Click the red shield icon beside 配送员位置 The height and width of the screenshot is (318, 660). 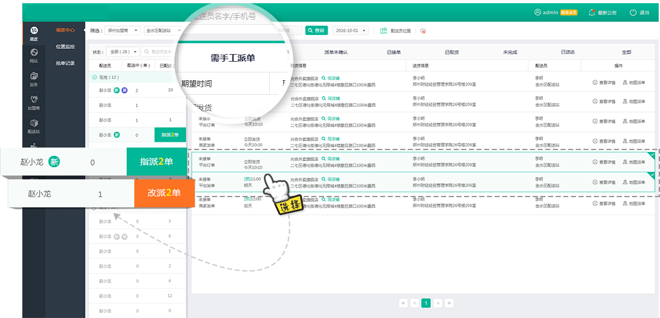(423, 31)
